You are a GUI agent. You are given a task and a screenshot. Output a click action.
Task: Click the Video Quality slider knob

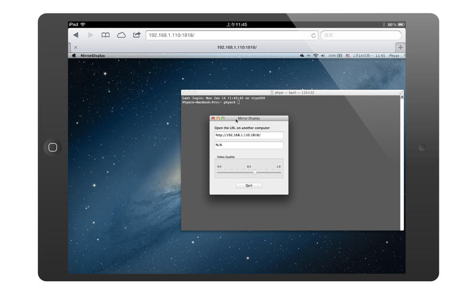(x=255, y=172)
